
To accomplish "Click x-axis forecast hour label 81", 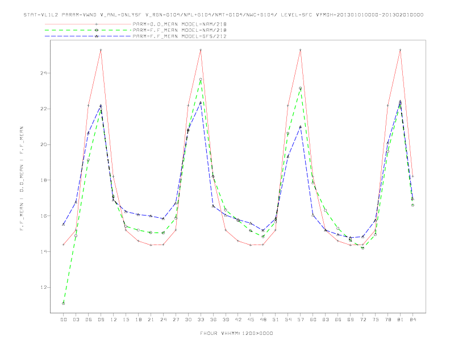I will coord(401,320).
